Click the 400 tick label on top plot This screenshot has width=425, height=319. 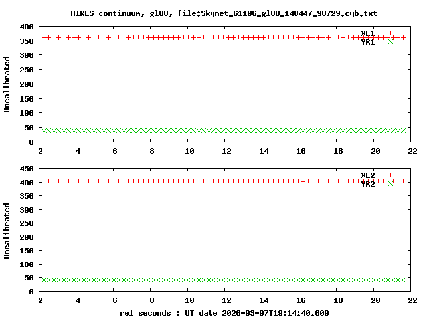[27, 27]
